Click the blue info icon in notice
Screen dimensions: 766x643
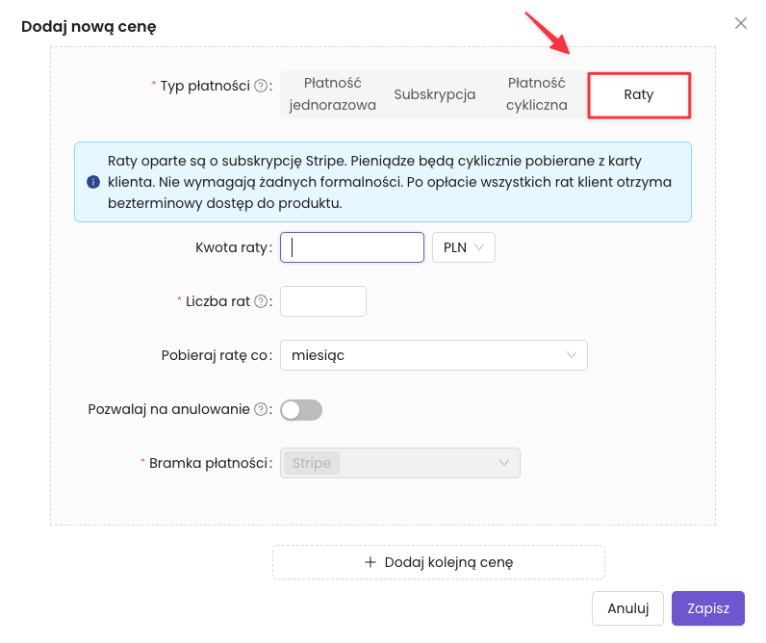coord(93,181)
